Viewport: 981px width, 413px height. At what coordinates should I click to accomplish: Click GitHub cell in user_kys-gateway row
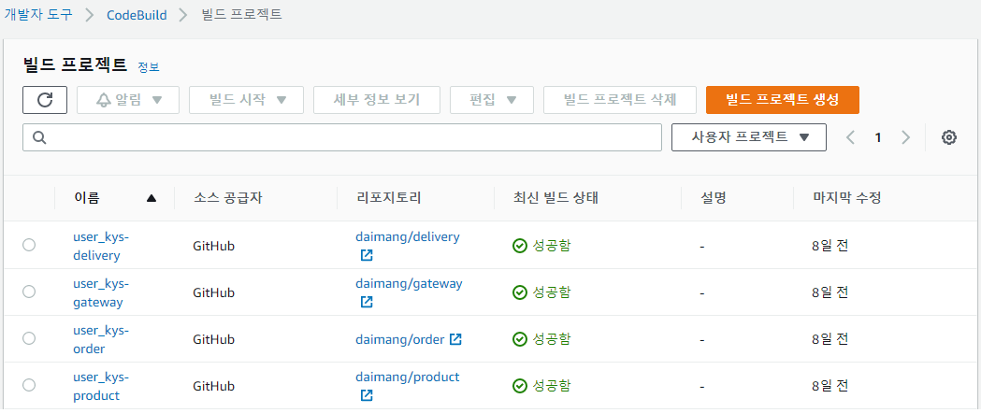point(214,292)
